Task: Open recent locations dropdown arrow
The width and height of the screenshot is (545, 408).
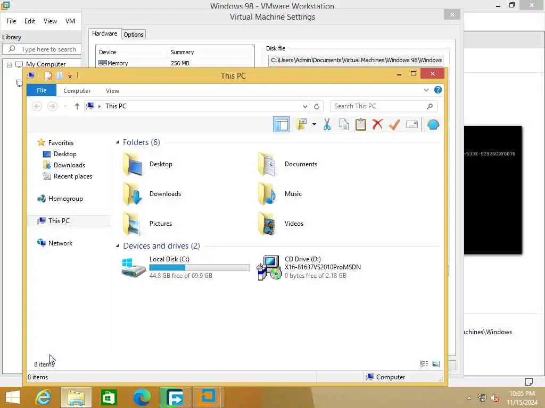Action: [x=65, y=106]
